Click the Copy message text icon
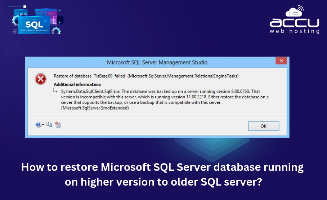This screenshot has width=327, height=200. click(x=49, y=125)
